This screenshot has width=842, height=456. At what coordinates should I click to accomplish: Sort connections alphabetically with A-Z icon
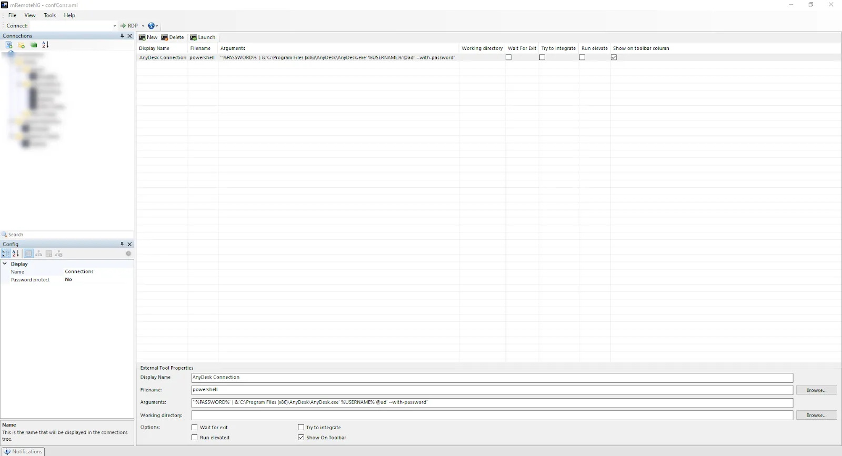coord(45,45)
